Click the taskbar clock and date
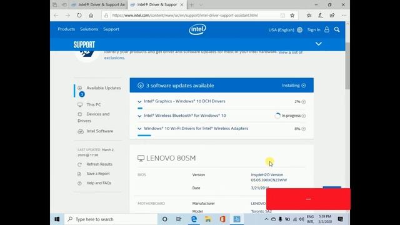This screenshot has height=225, width=400. pyautogui.click(x=325, y=219)
